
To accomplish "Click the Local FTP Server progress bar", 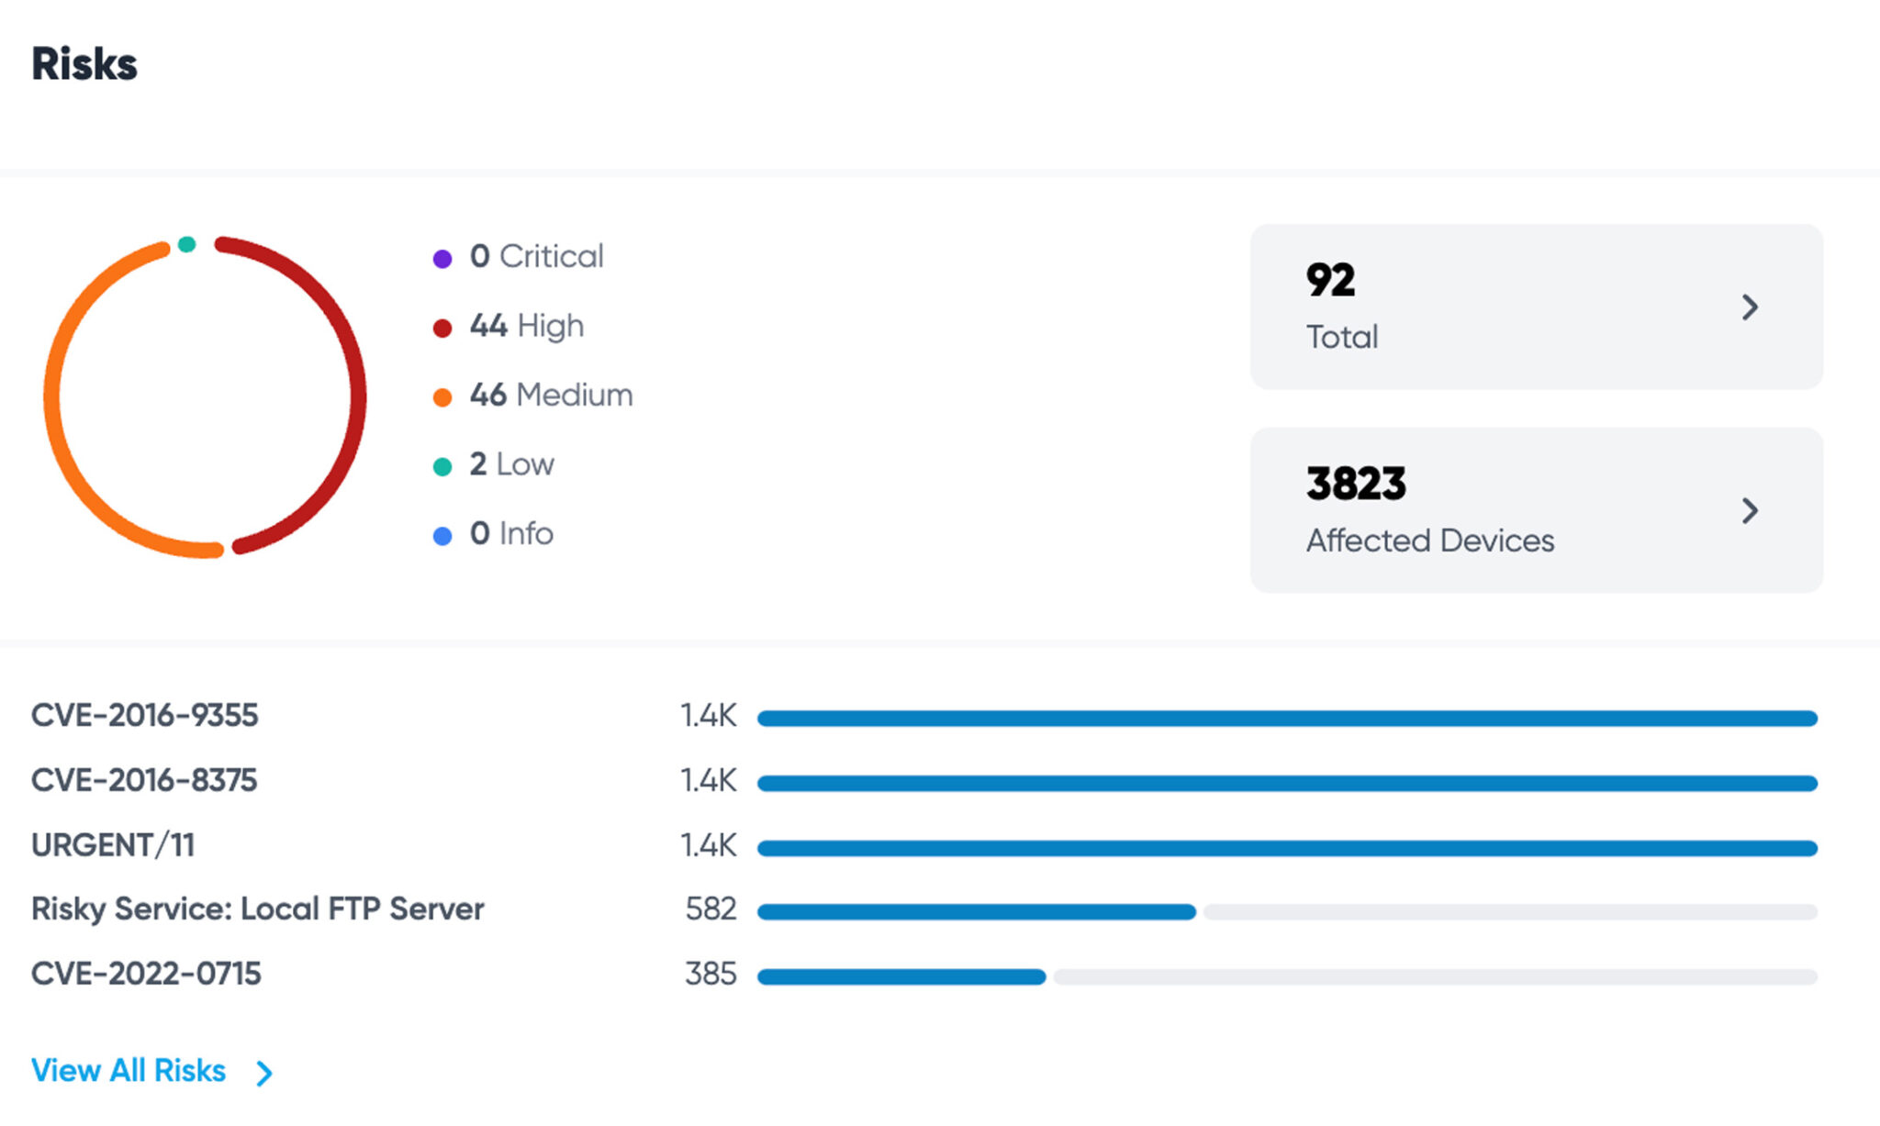I will click(x=1287, y=912).
